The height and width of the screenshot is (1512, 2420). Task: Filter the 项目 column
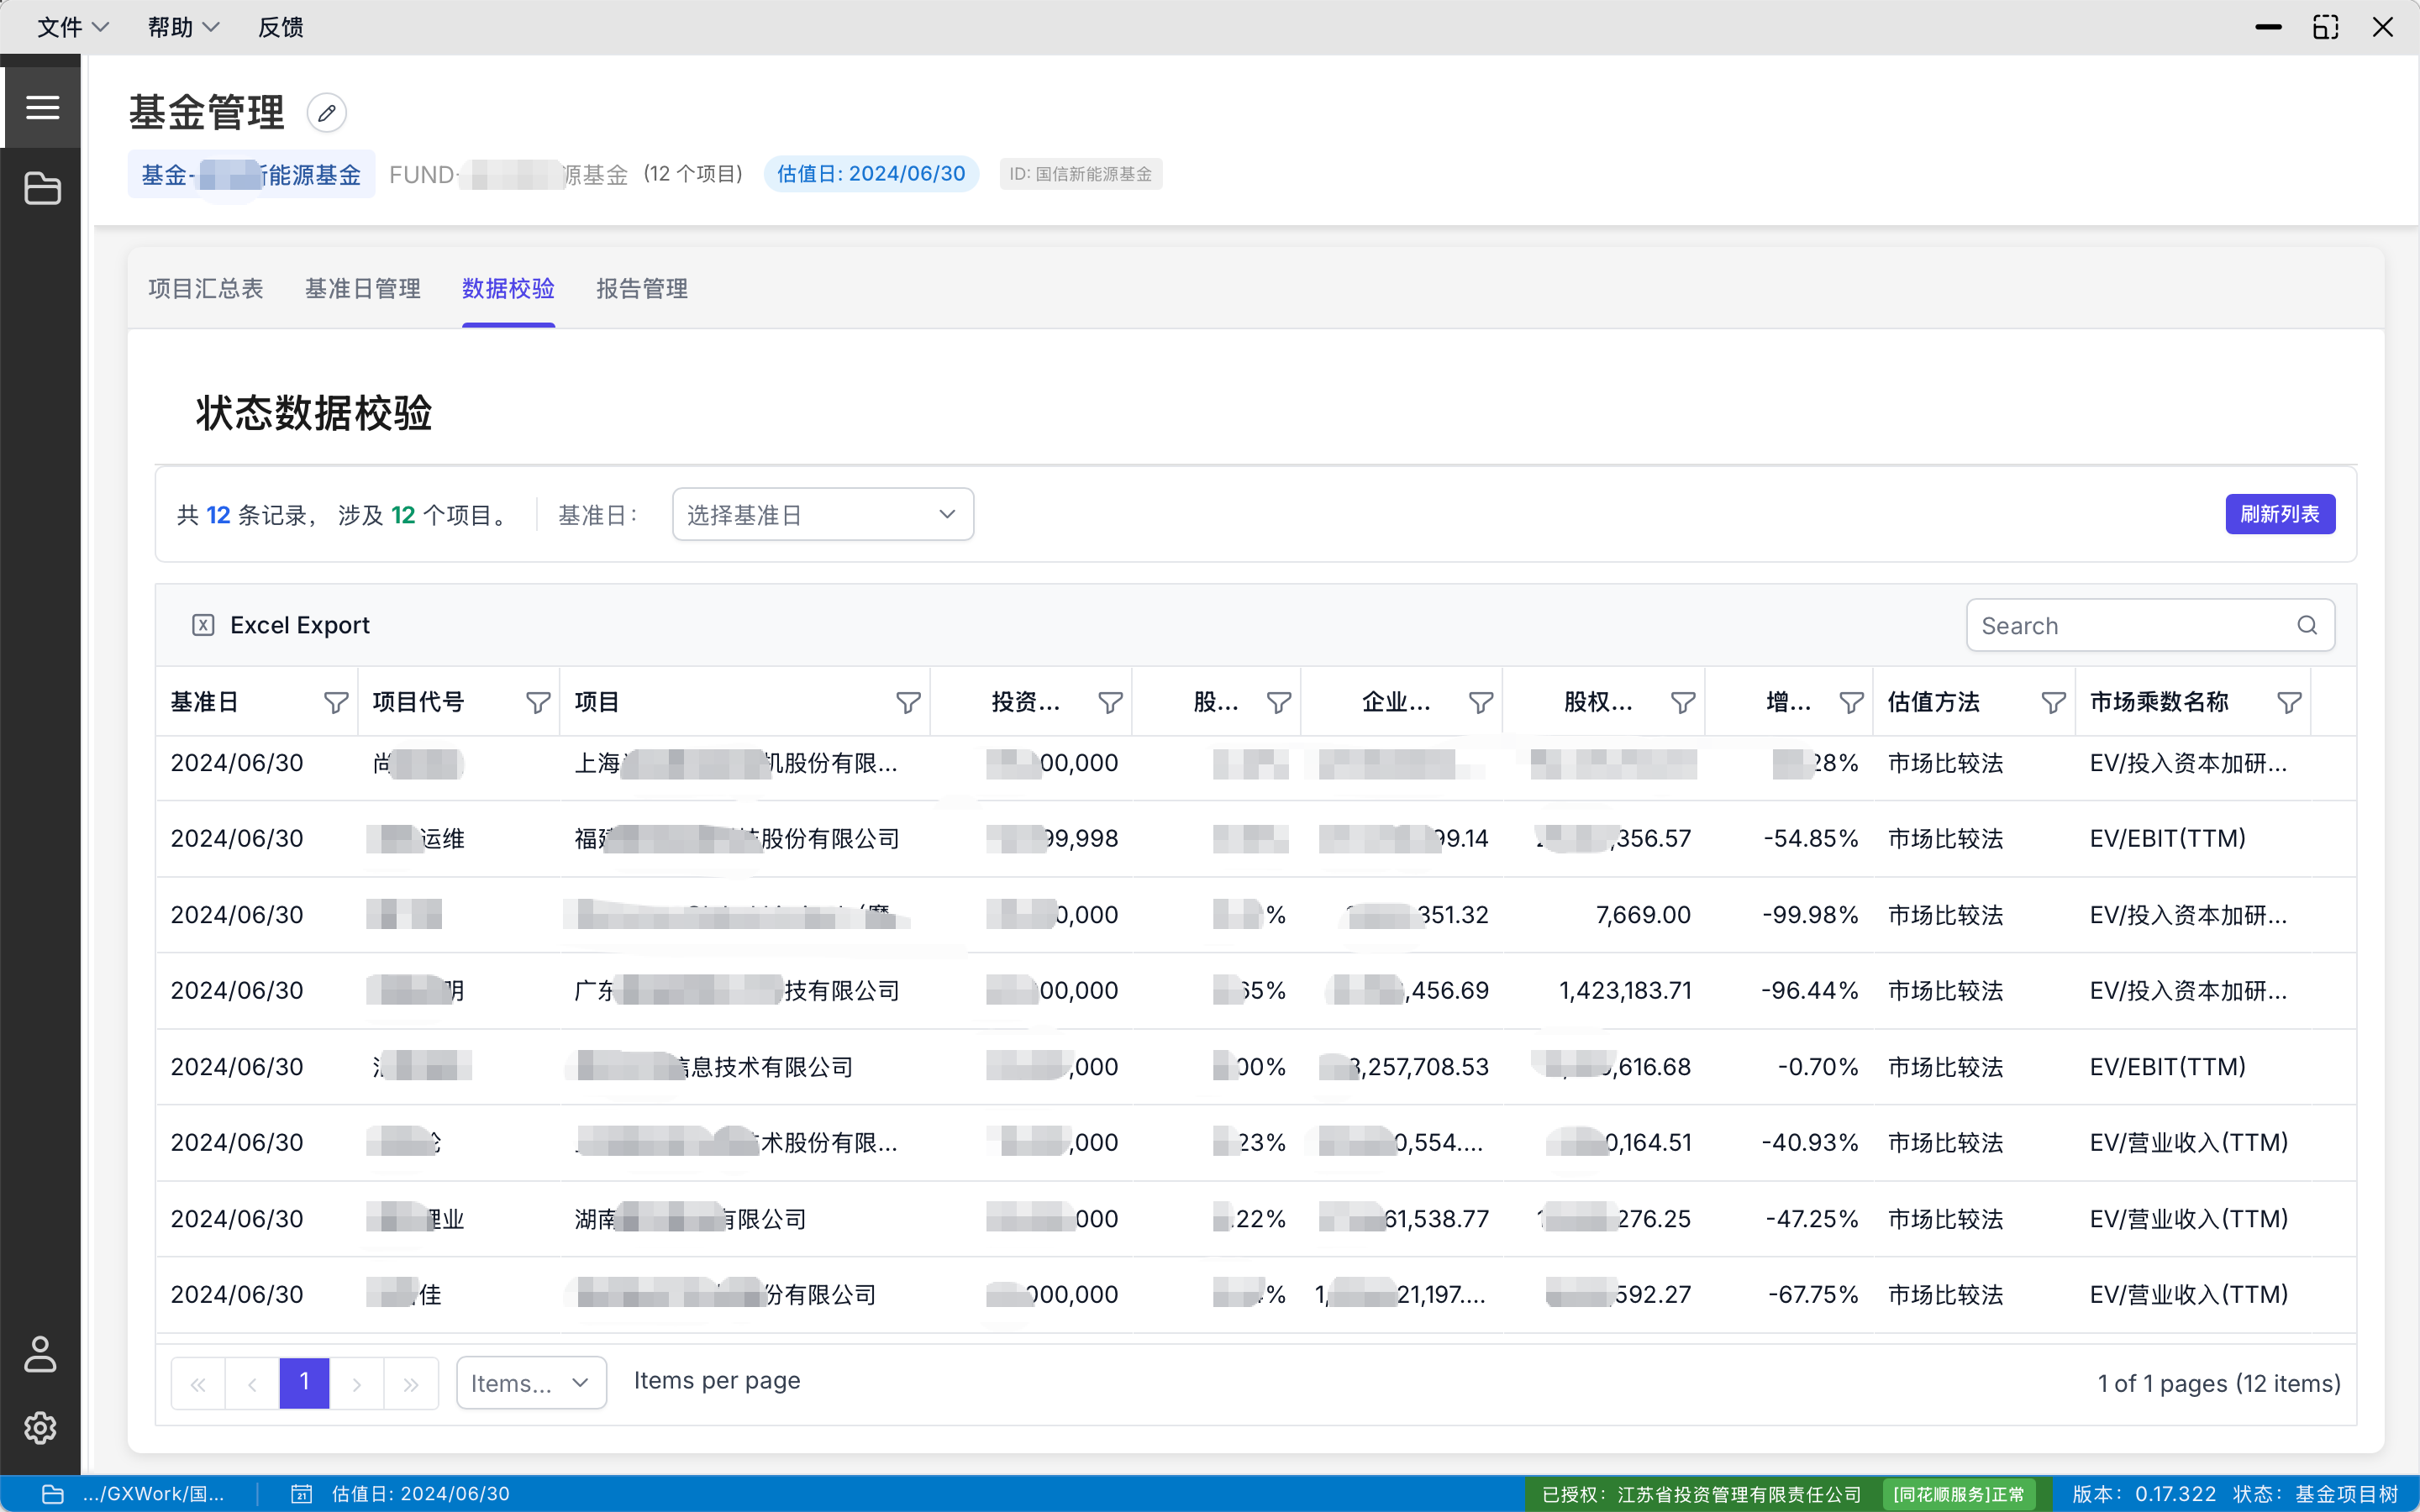(x=908, y=702)
